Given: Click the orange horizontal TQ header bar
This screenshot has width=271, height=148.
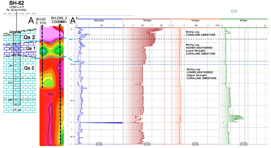Looking at the screenshot, I should pos(195,19).
